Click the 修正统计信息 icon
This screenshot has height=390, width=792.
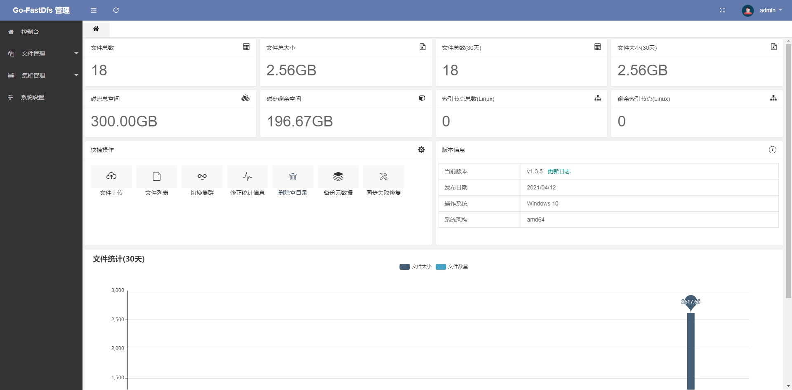tap(247, 176)
